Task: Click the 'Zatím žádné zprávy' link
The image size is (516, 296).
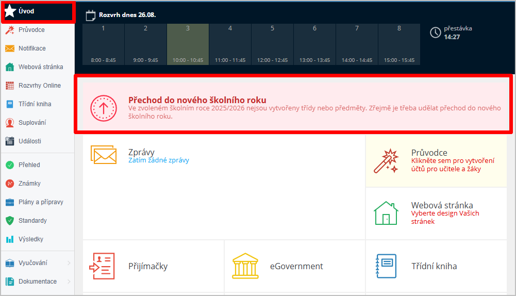Action: (158, 160)
